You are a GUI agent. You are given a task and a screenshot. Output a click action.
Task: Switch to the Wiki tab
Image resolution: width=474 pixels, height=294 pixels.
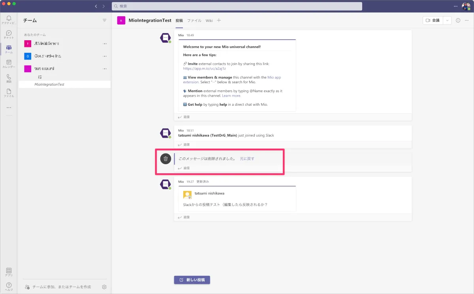click(x=209, y=21)
